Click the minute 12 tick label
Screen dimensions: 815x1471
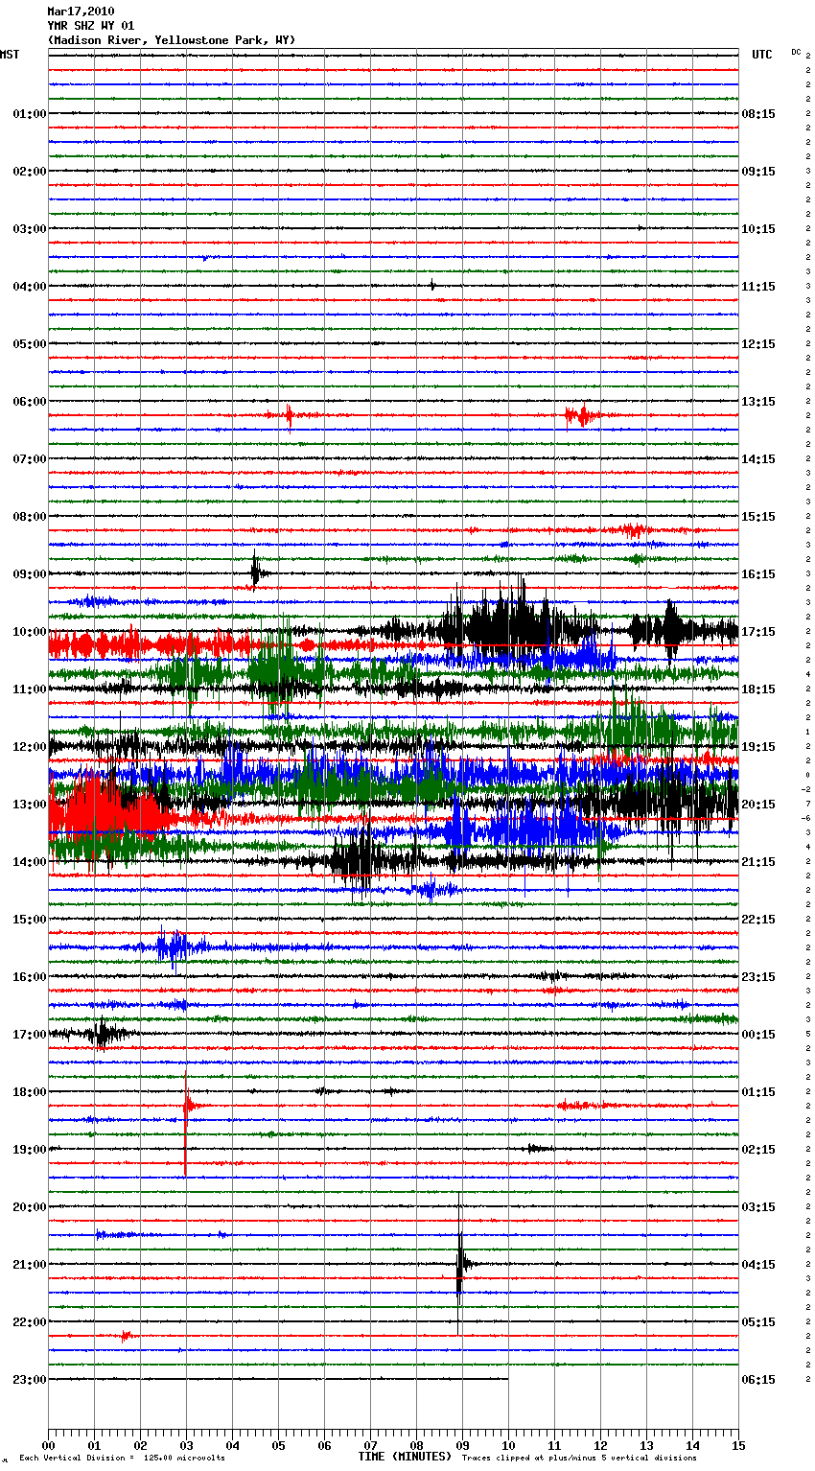point(600,1445)
